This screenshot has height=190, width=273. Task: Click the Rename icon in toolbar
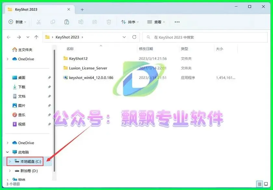pos(81,22)
